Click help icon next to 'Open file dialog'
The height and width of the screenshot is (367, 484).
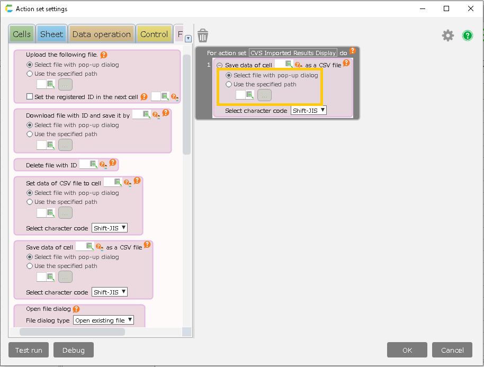[x=76, y=309]
